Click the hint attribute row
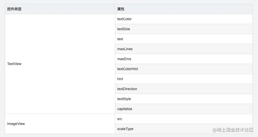This screenshot has width=258, height=137. 120,79
